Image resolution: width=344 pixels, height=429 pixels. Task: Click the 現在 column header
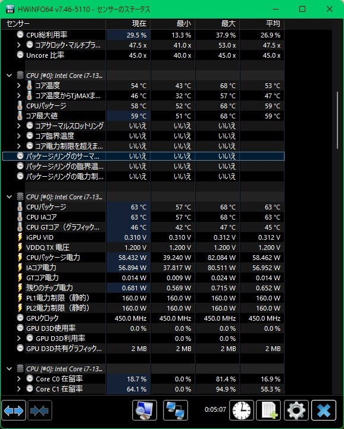128,24
